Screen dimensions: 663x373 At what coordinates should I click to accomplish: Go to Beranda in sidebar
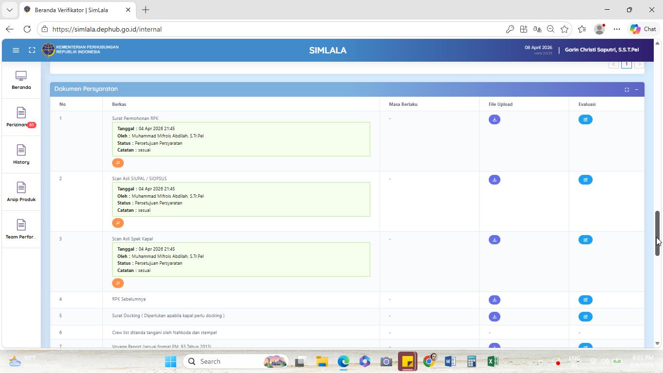21,80
